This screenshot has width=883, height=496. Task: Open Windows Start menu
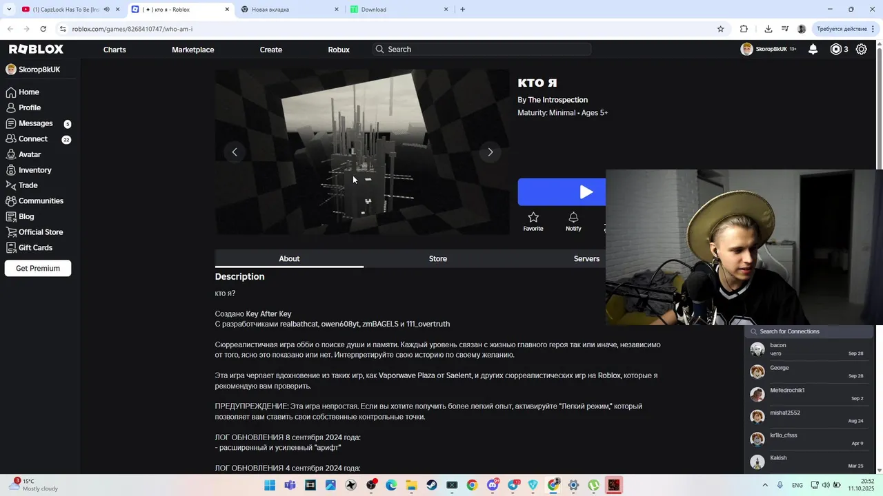270,485
